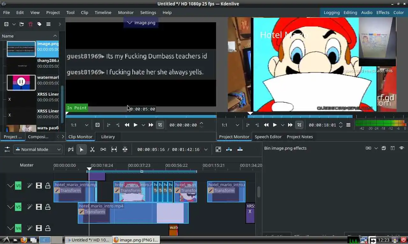408x244 pixels.
Task: Select the watermark clip thumbnail
Action: (x=21, y=83)
